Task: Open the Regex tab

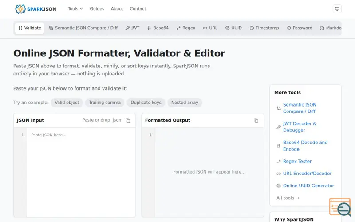Action: 186,28
